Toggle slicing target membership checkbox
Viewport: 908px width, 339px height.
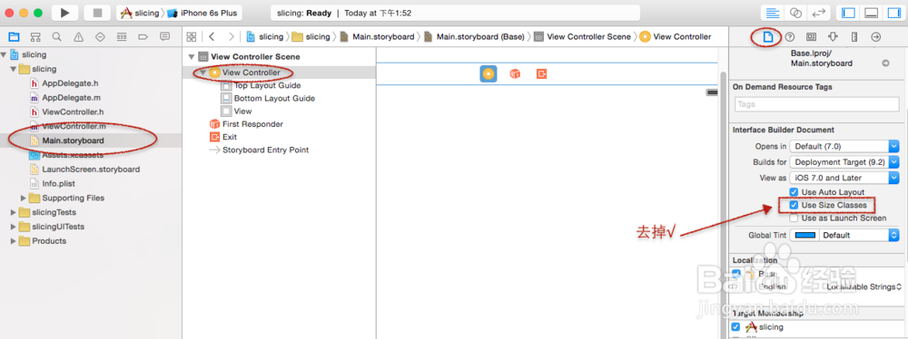click(x=736, y=327)
